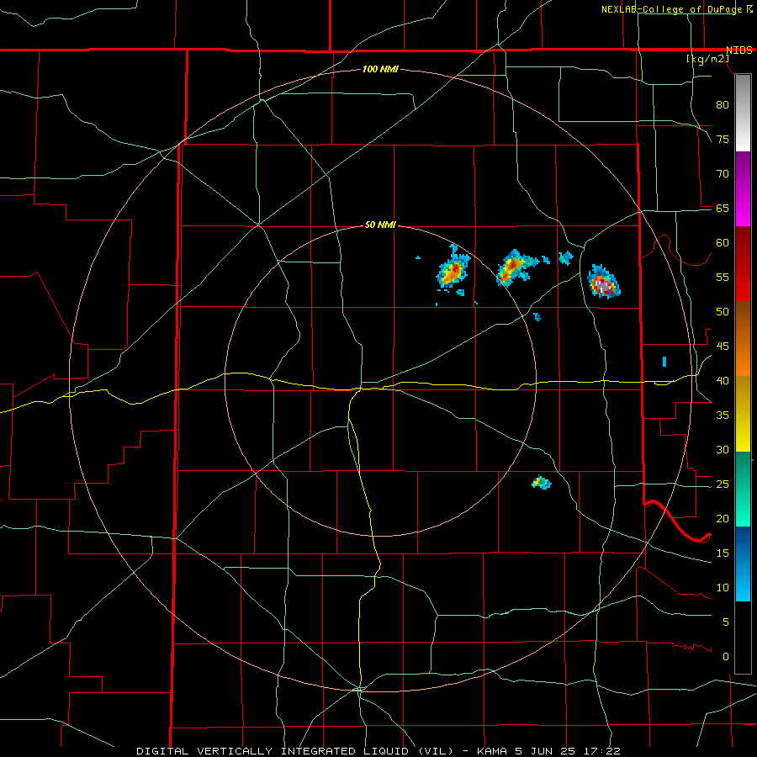Screen dimensions: 757x757
Task: Click the green 20-30 color bar segment
Action: (743, 489)
